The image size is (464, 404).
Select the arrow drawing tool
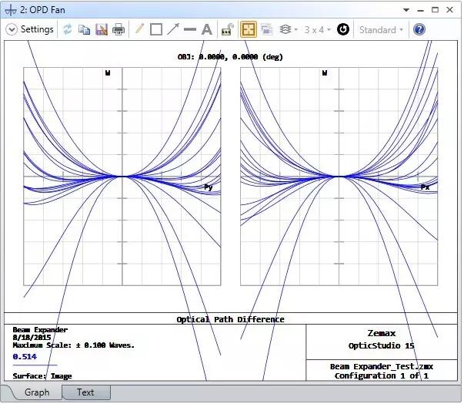[173, 29]
